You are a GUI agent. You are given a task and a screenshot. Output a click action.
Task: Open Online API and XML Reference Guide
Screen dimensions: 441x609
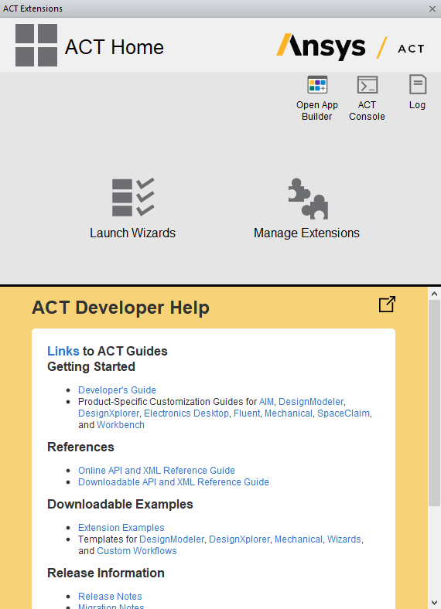[157, 471]
